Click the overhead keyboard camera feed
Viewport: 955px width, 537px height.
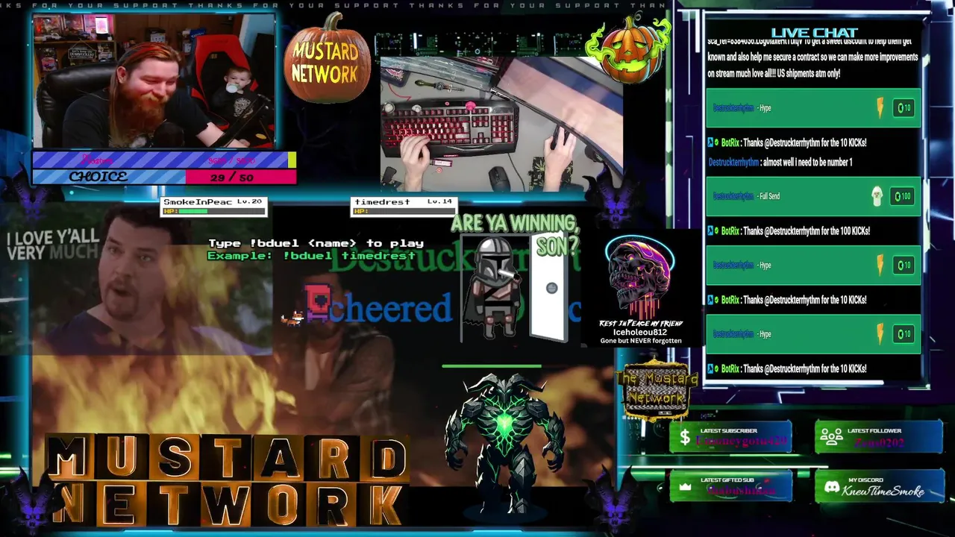click(501, 123)
